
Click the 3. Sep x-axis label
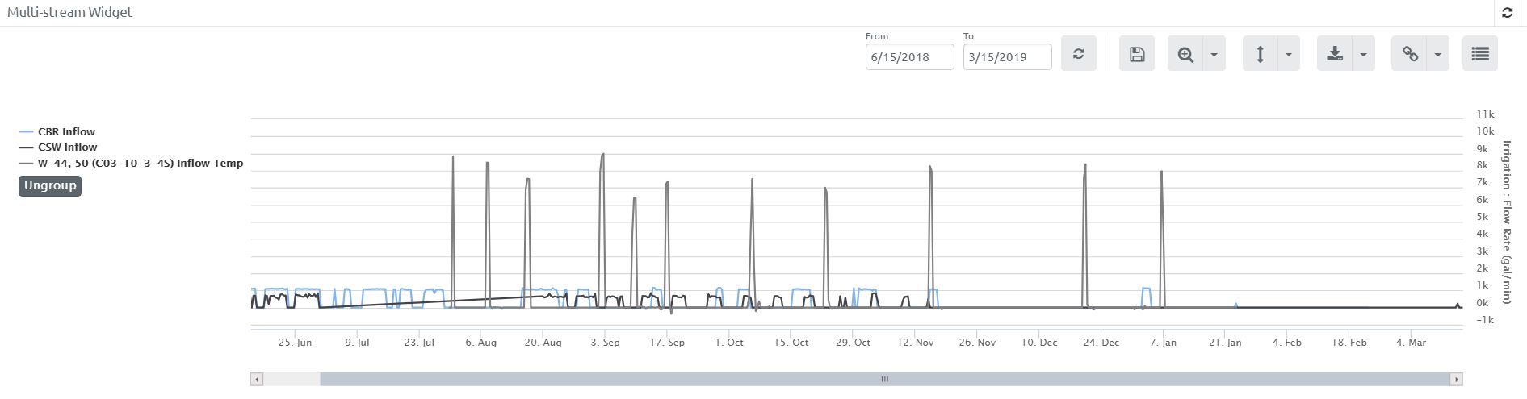605,343
